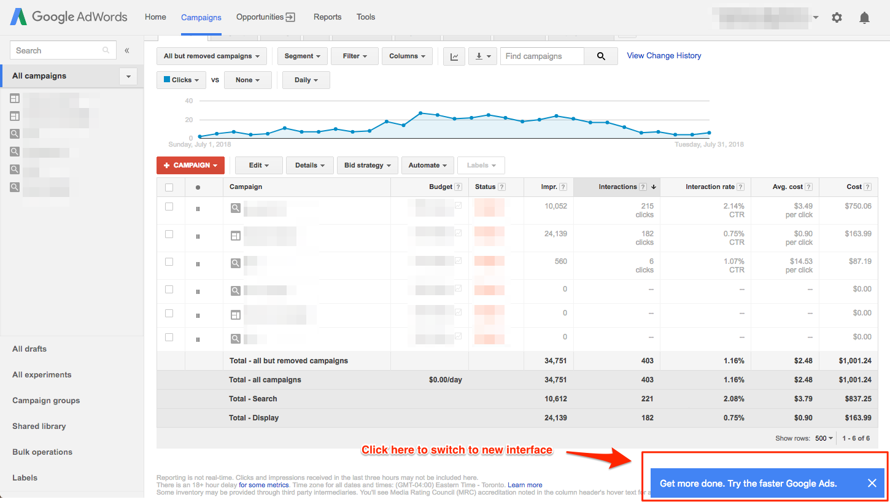Open the Tools tab
890x502 pixels.
[366, 17]
